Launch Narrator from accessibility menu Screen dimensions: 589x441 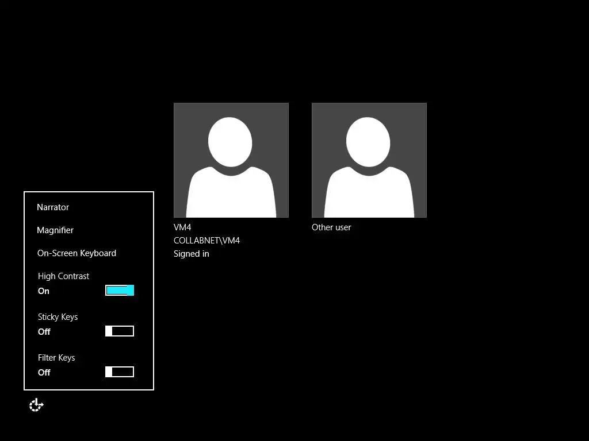tap(53, 207)
